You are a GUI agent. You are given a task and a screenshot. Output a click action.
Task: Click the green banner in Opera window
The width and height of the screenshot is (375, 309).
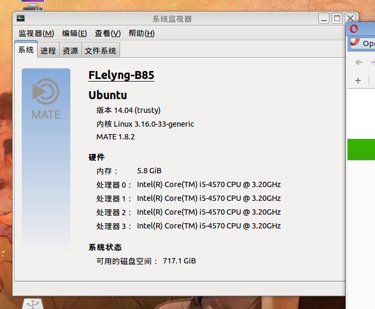[x=361, y=149]
